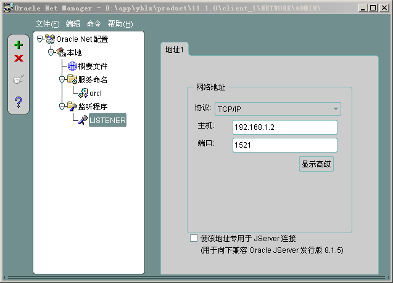Collapse the Oracle Net配置 root node

pyautogui.click(x=39, y=39)
